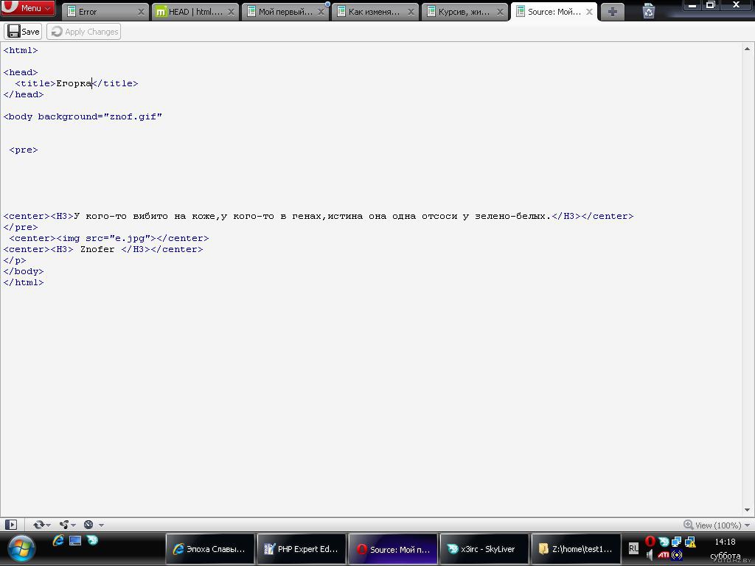Click the img src="e.jpg" line
This screenshot has width=755, height=566.
tap(109, 238)
